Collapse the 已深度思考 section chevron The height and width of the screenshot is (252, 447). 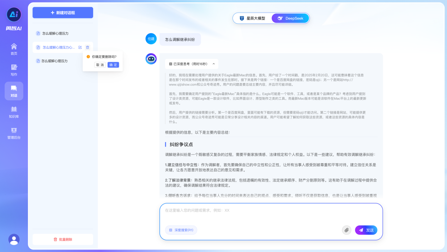pos(214,64)
